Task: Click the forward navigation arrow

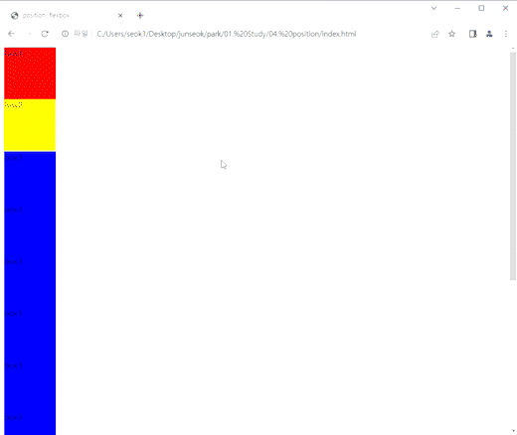Action: click(29, 34)
